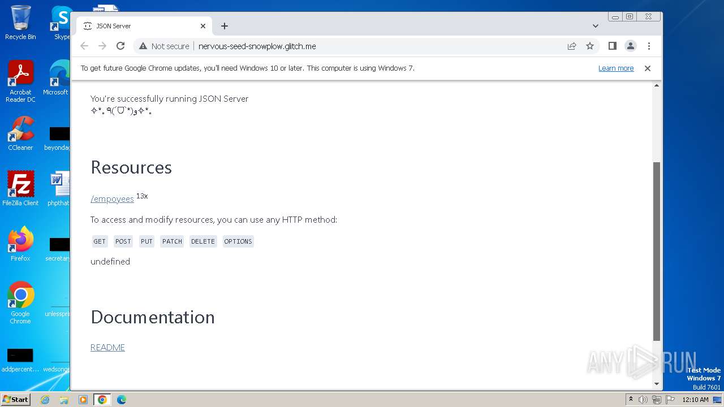The image size is (724, 407).
Task: Click the Documentation heading
Action: click(x=153, y=317)
